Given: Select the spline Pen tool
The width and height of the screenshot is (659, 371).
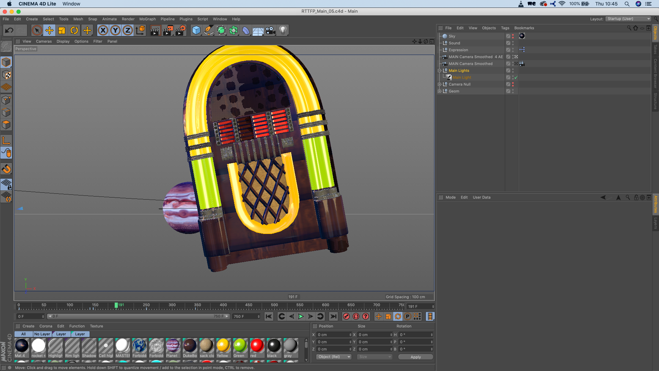Looking at the screenshot, I should coord(209,31).
